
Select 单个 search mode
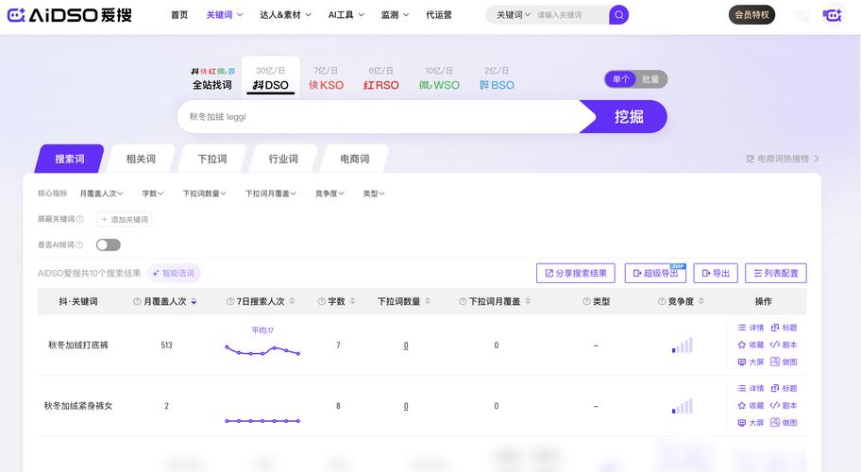tap(621, 79)
